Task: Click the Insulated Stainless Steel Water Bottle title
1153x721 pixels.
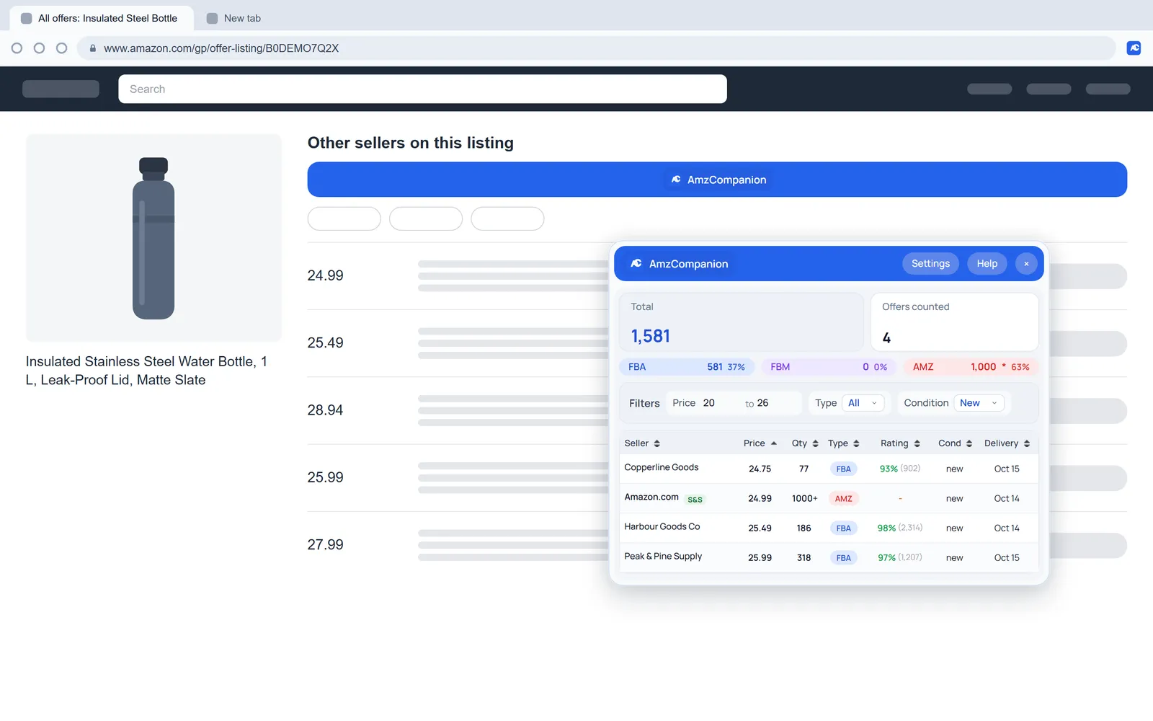Action: tap(146, 371)
